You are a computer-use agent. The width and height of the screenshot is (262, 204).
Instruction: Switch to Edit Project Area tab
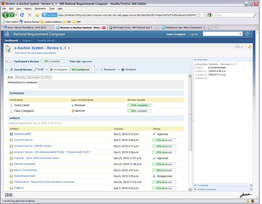(133, 28)
